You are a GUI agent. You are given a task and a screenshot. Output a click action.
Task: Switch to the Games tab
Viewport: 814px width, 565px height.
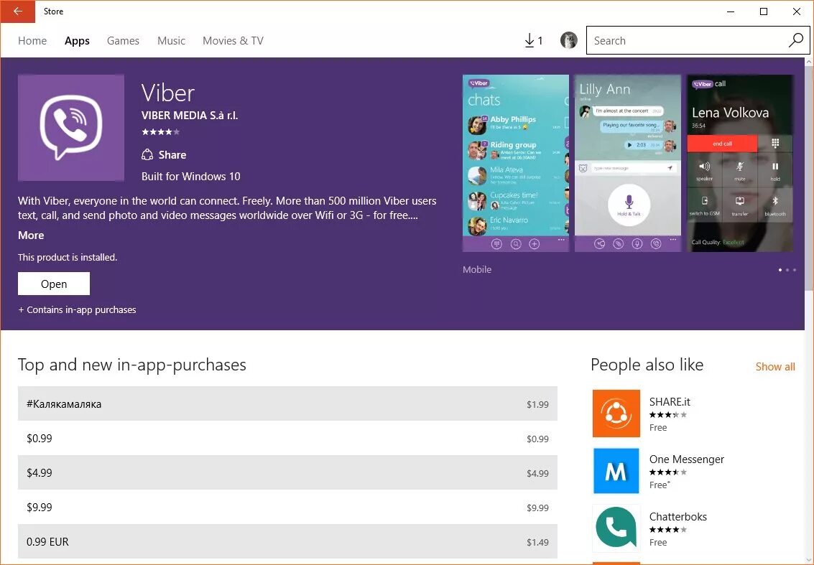(122, 41)
